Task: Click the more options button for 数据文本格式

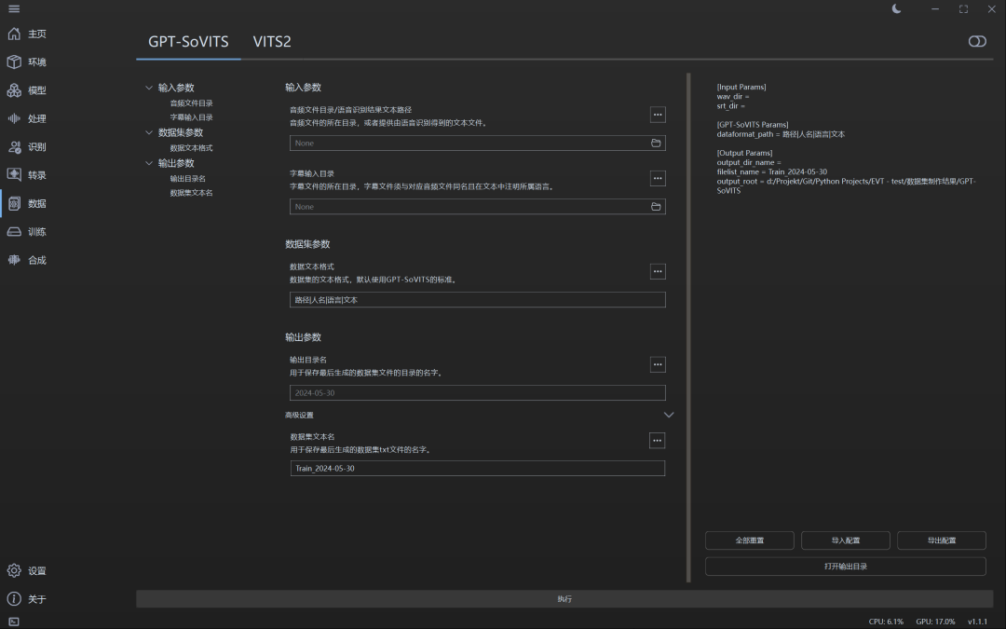Action: coord(658,271)
